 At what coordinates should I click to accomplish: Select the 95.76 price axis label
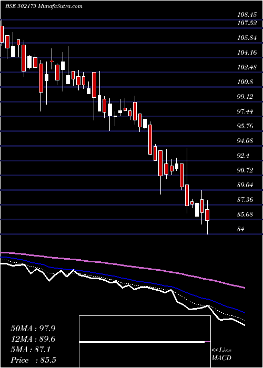246,126
